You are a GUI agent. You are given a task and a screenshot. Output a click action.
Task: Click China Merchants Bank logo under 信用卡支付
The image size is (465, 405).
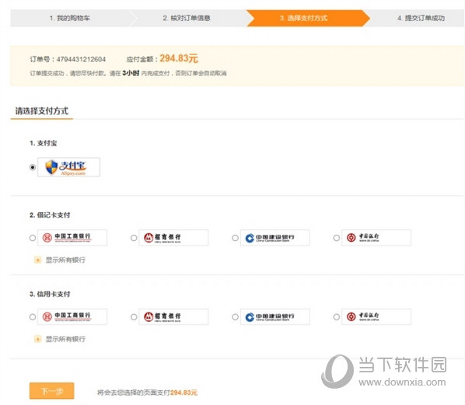tap(173, 316)
